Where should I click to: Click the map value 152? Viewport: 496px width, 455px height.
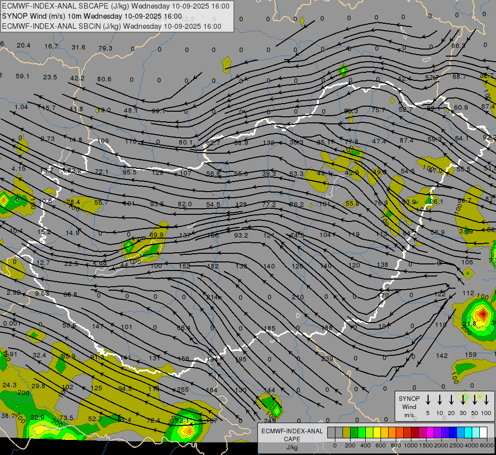click(184, 266)
